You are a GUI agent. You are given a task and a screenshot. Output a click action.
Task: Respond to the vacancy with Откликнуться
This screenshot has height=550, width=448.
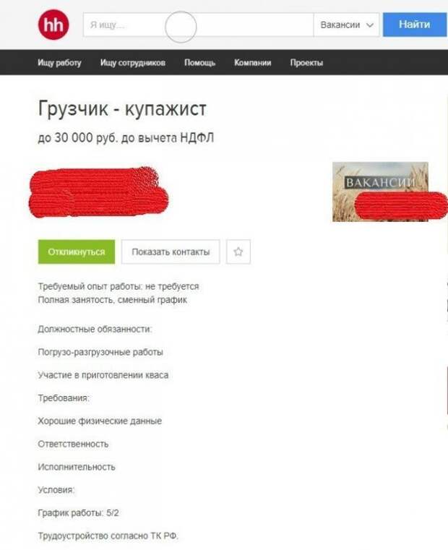click(77, 252)
